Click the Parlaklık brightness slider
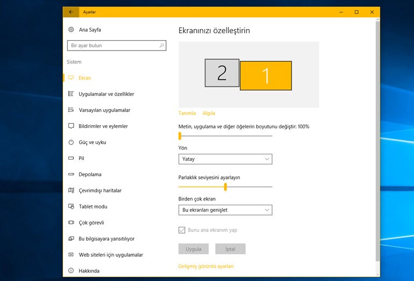 coord(225,187)
